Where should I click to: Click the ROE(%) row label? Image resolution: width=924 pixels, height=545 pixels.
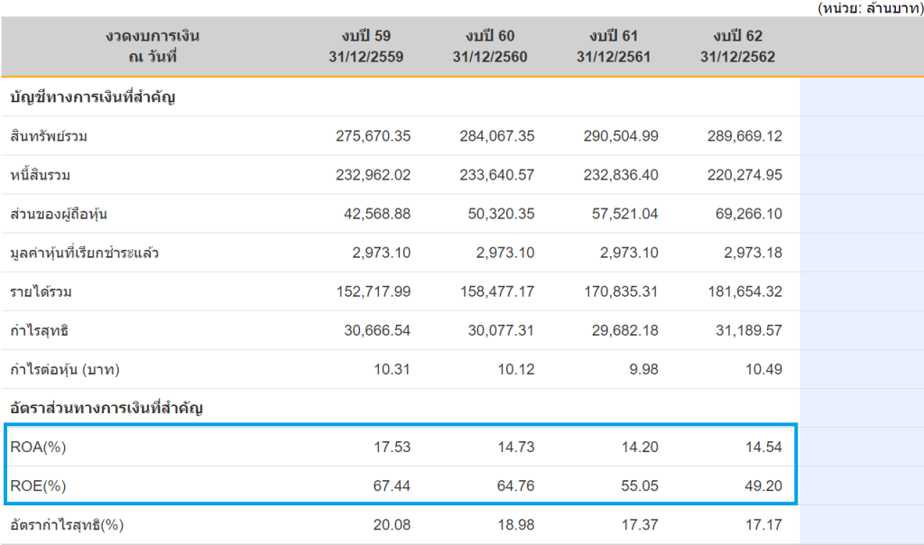tap(37, 485)
